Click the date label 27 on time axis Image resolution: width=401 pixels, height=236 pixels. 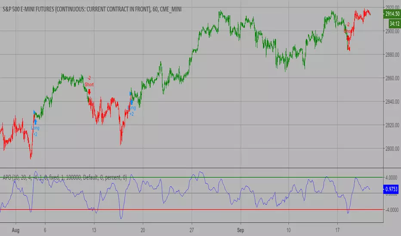point(192,230)
